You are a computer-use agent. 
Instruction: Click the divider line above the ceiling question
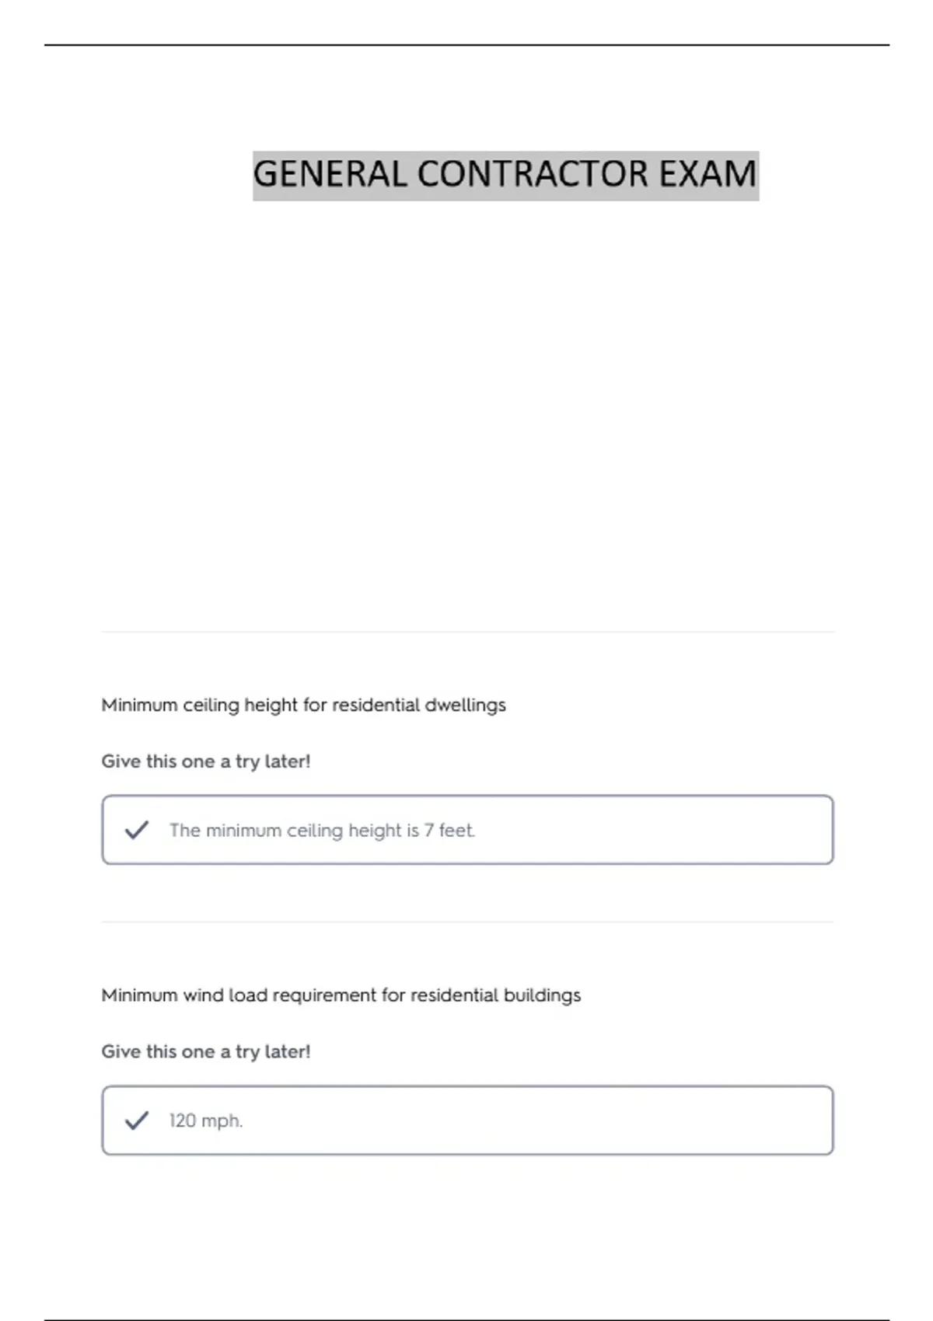[467, 632]
